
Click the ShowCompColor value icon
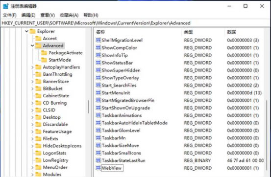coord(98,48)
